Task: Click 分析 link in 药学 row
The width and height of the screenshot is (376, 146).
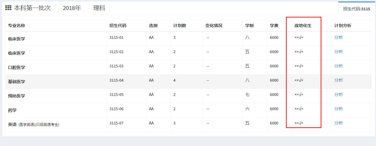Action: pos(338,109)
